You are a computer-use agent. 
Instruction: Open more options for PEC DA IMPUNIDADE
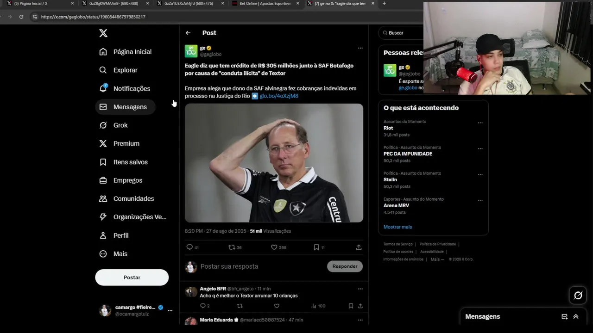(x=480, y=149)
